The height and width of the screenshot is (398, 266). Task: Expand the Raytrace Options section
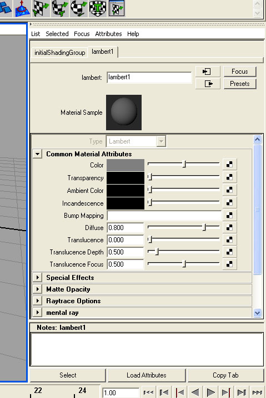(37, 301)
